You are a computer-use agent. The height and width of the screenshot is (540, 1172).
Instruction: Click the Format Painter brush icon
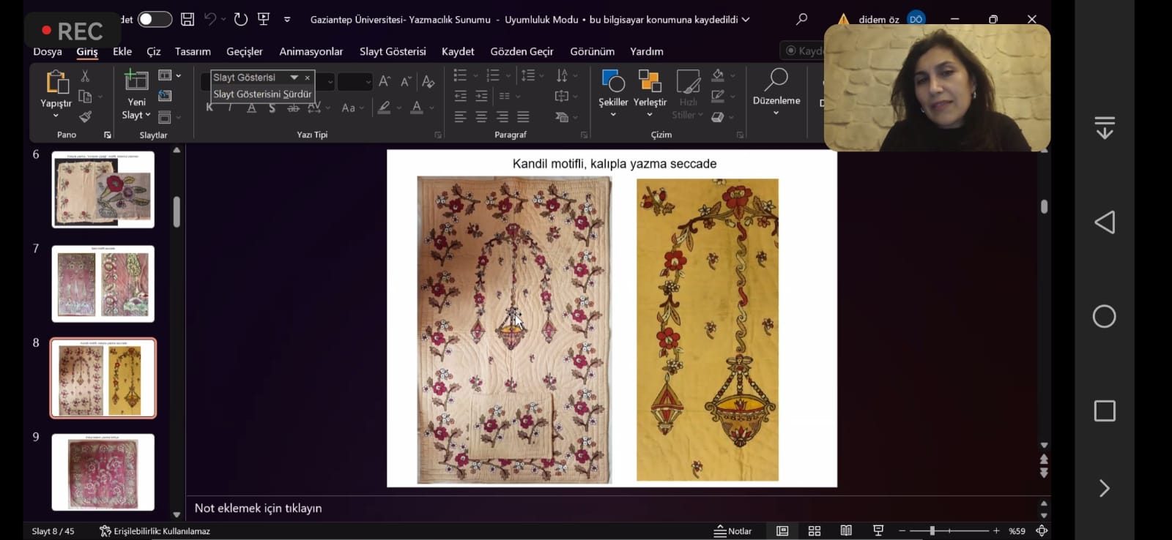86,117
